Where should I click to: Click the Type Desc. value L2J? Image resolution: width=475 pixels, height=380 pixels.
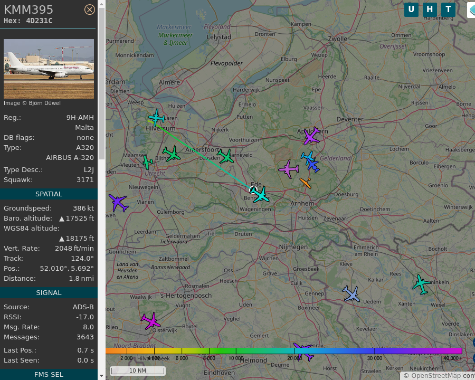click(89, 170)
